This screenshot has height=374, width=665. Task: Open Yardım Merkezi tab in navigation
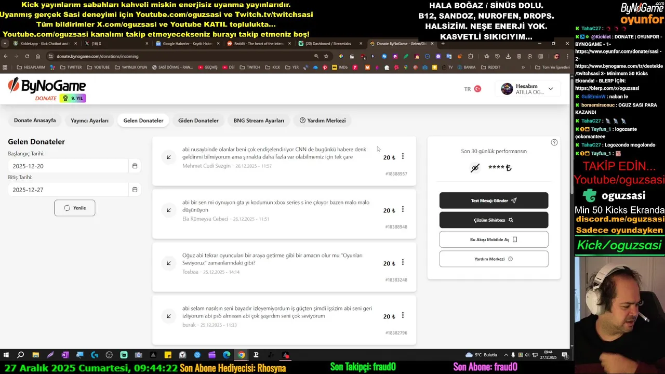323,121
